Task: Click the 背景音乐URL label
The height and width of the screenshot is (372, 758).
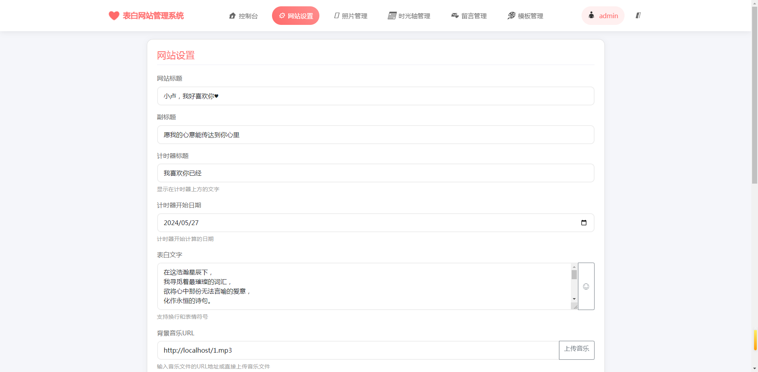Action: (x=176, y=333)
